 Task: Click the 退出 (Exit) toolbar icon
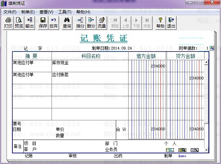(x=171, y=23)
